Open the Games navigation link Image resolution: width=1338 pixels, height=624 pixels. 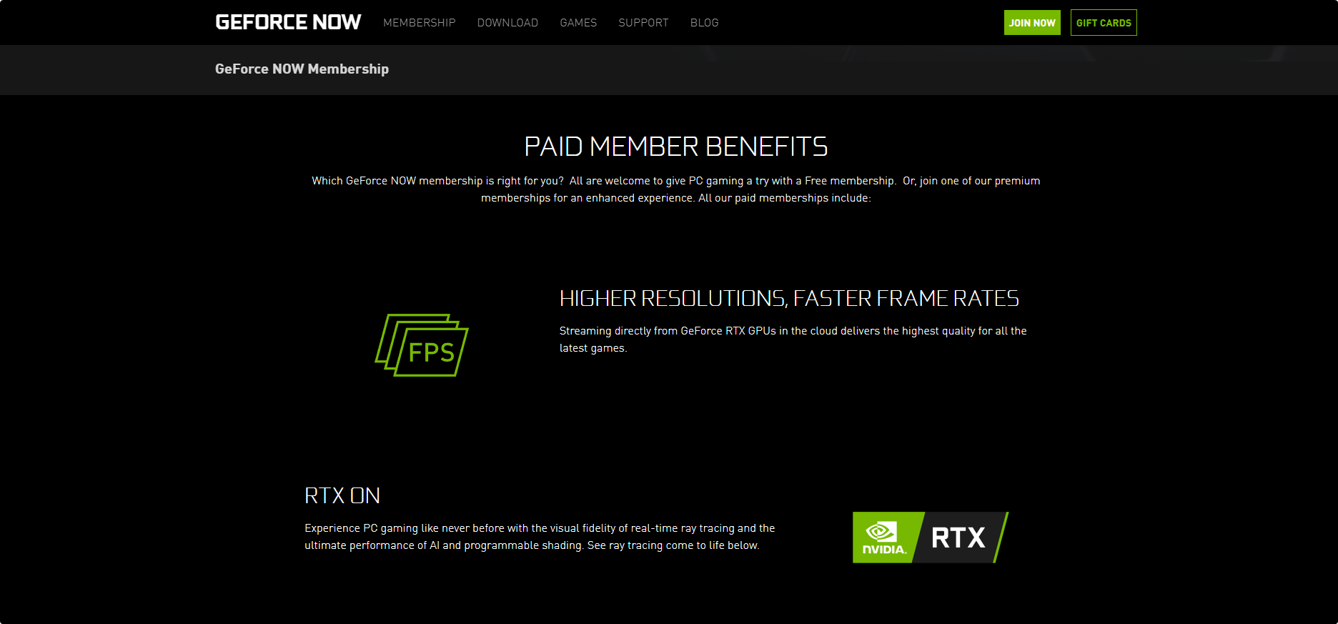[x=578, y=23]
